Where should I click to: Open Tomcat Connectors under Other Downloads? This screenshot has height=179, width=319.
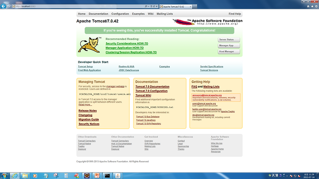87,141
